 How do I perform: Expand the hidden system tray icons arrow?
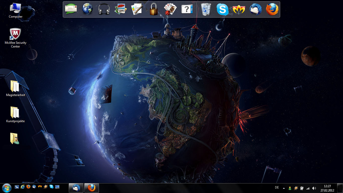pyautogui.click(x=284, y=188)
